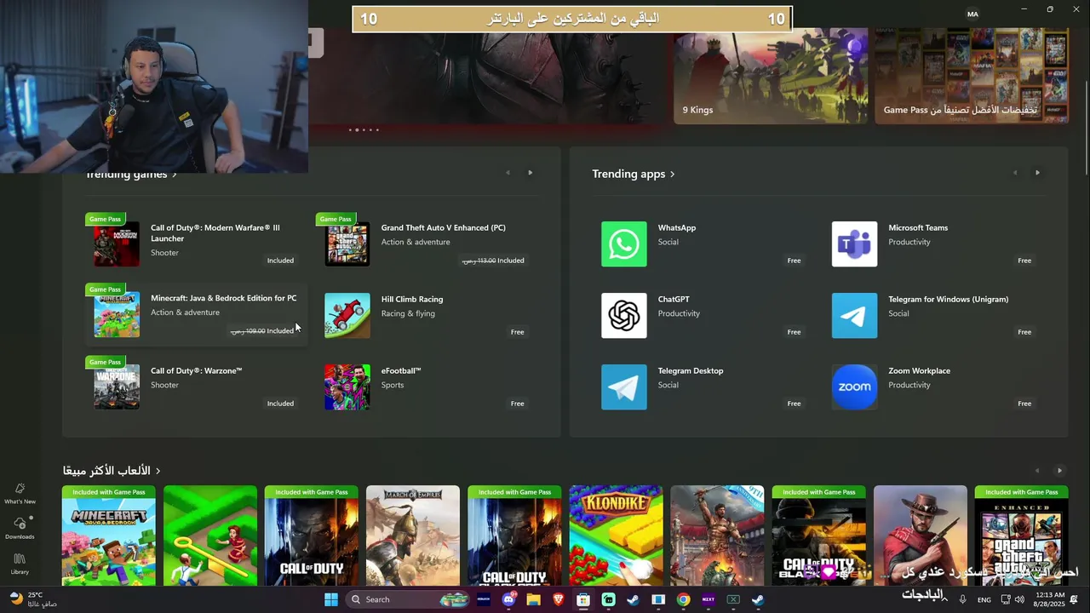Open the ChatGPT app icon
This screenshot has height=613, width=1090.
pos(624,316)
